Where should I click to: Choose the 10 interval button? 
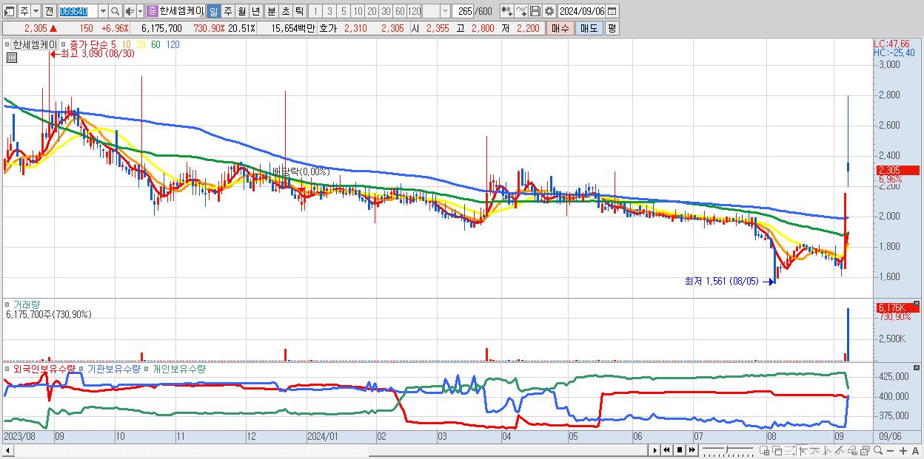tap(358, 11)
